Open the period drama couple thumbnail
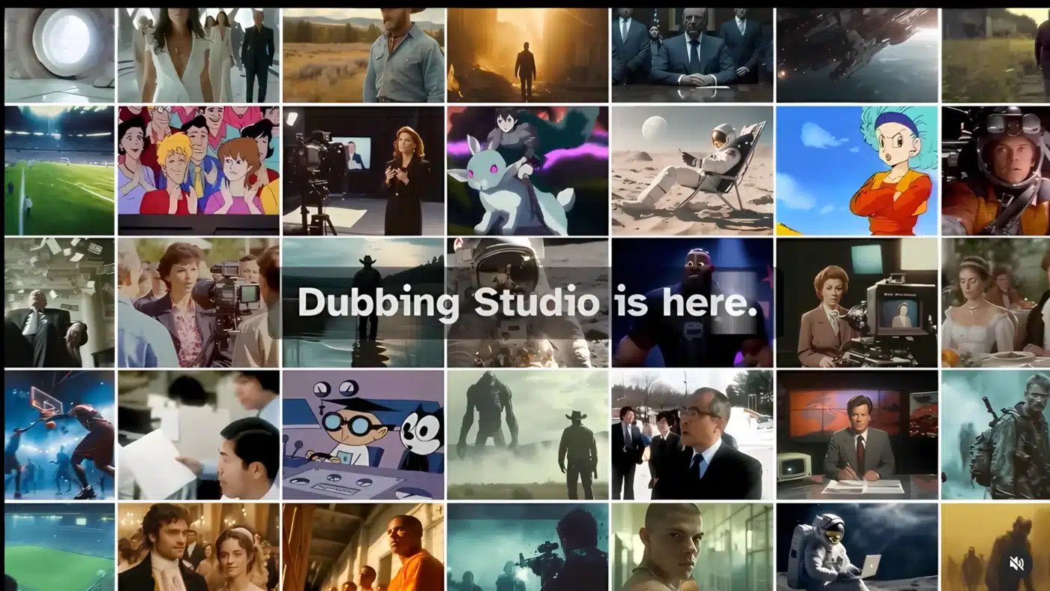Image resolution: width=1050 pixels, height=591 pixels. [198, 547]
